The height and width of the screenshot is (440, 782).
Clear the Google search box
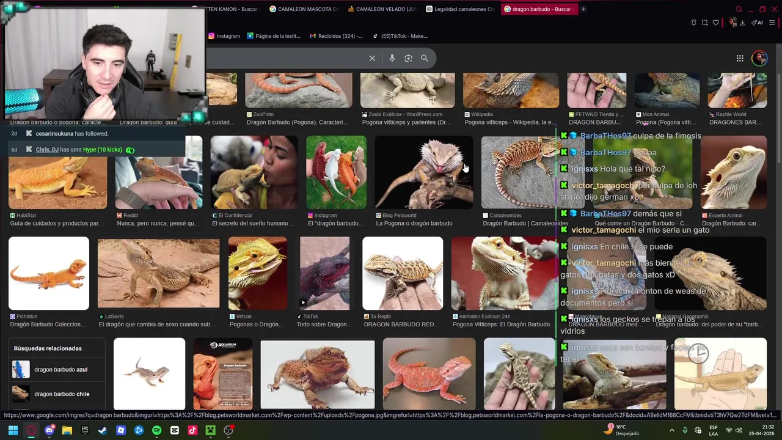point(372,58)
